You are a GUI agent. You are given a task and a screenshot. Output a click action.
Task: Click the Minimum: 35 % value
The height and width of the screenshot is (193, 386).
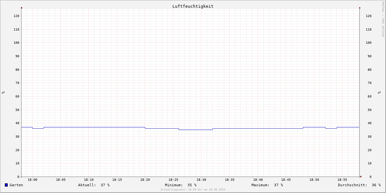pos(181,185)
